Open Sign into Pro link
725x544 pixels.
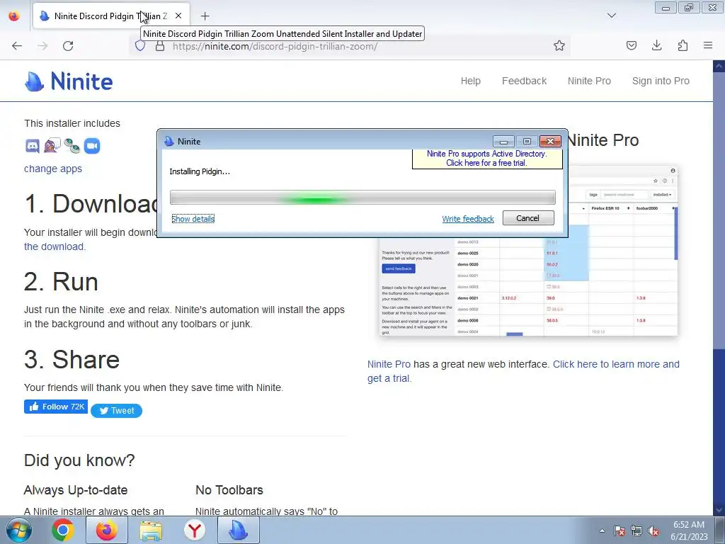click(x=661, y=81)
